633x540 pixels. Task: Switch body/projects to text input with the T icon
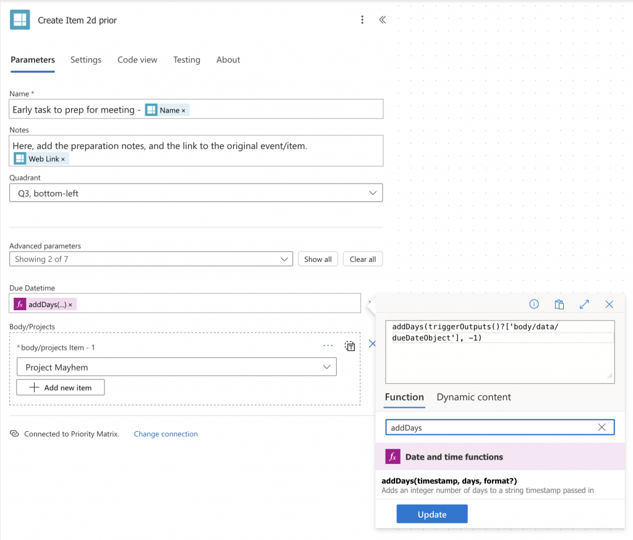click(x=349, y=346)
